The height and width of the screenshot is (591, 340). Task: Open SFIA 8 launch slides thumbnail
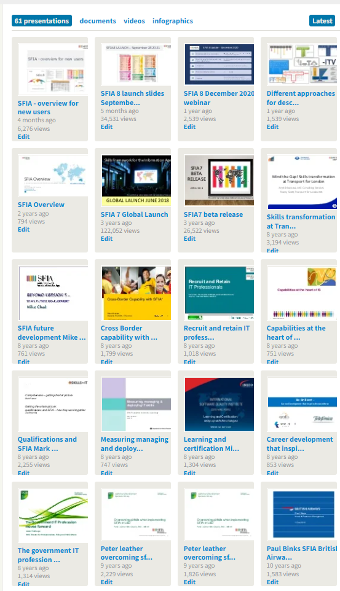[x=136, y=64]
